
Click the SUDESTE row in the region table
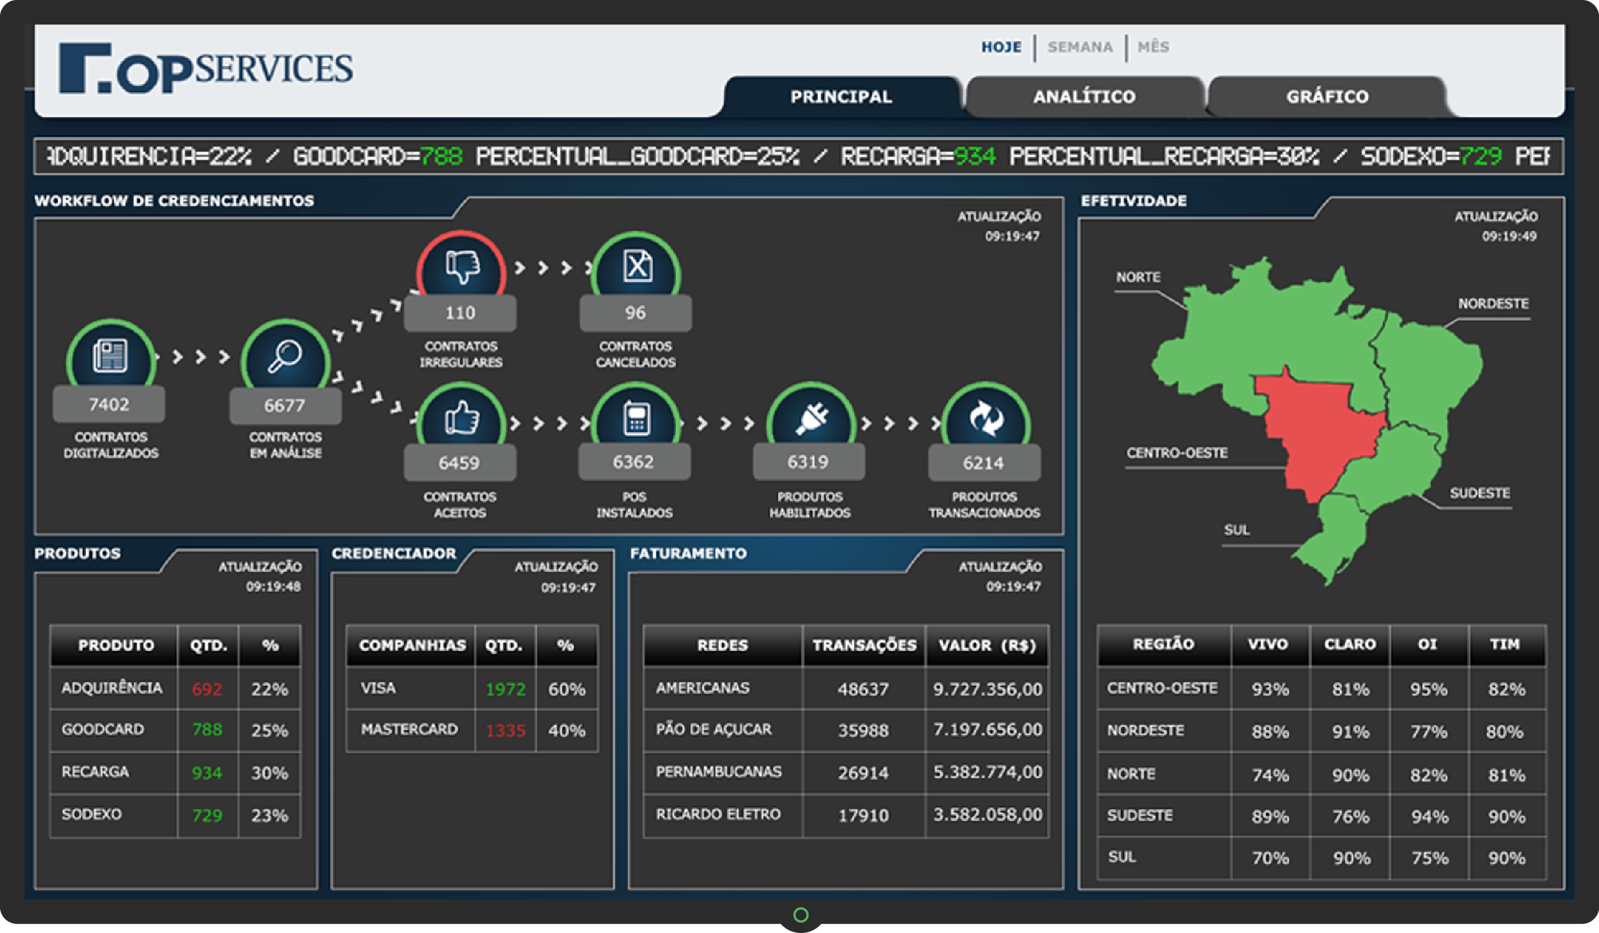(1322, 815)
